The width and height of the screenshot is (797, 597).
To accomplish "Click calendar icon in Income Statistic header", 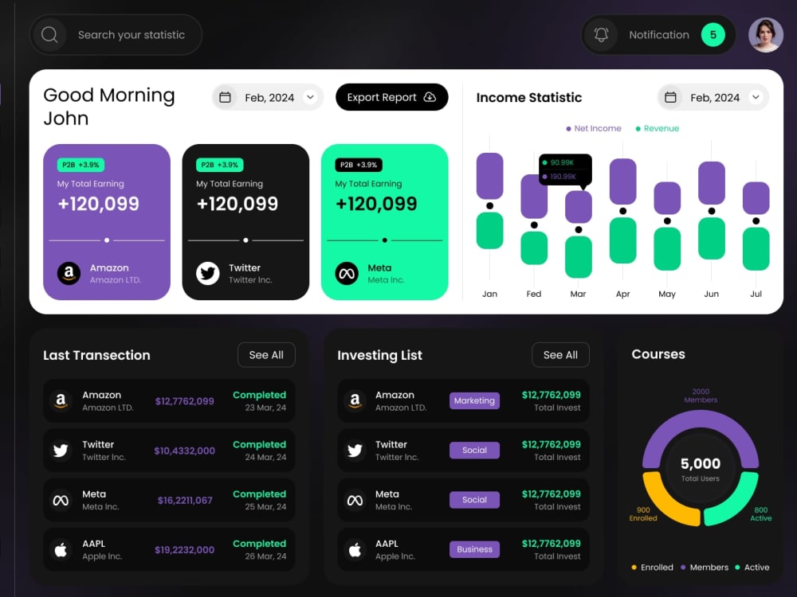I will (670, 97).
